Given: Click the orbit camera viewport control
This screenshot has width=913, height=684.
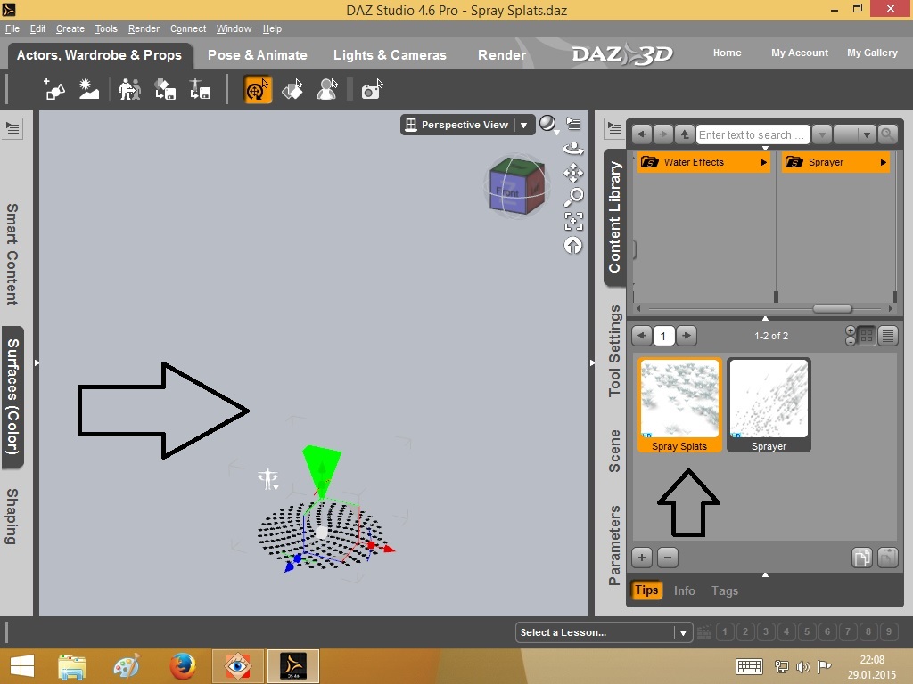Looking at the screenshot, I should click(573, 149).
